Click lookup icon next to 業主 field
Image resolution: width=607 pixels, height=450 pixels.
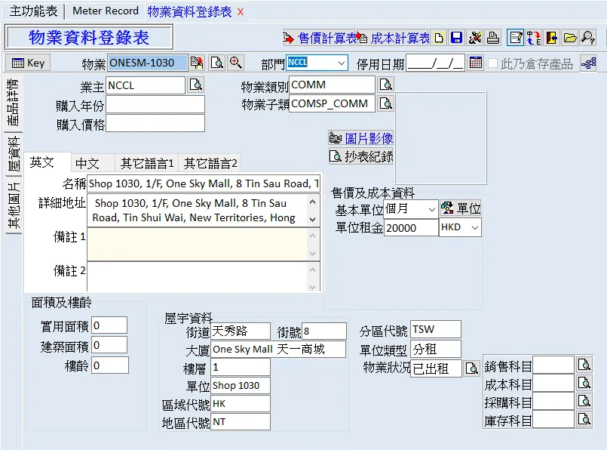[196, 85]
